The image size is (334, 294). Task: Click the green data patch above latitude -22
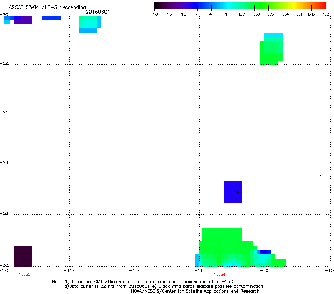[271, 49]
